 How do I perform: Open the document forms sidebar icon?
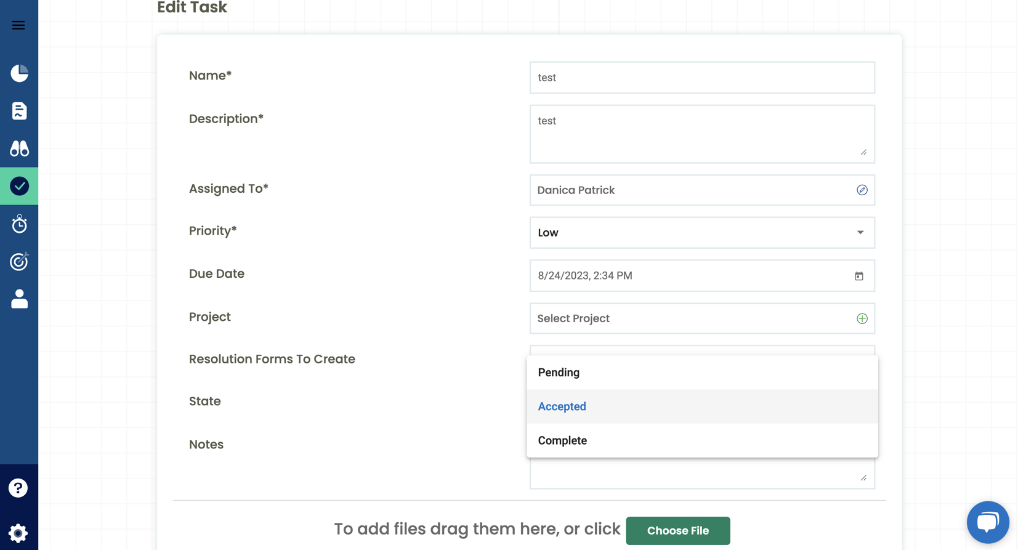coord(19,111)
